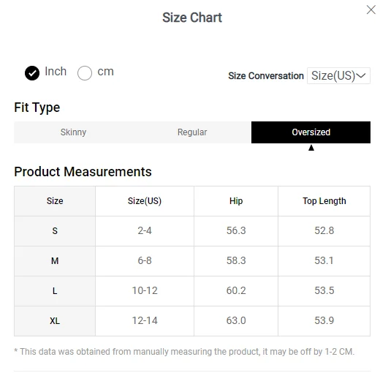Select the Inch unit radio button
Screen dimensions: 380x373
(32, 73)
